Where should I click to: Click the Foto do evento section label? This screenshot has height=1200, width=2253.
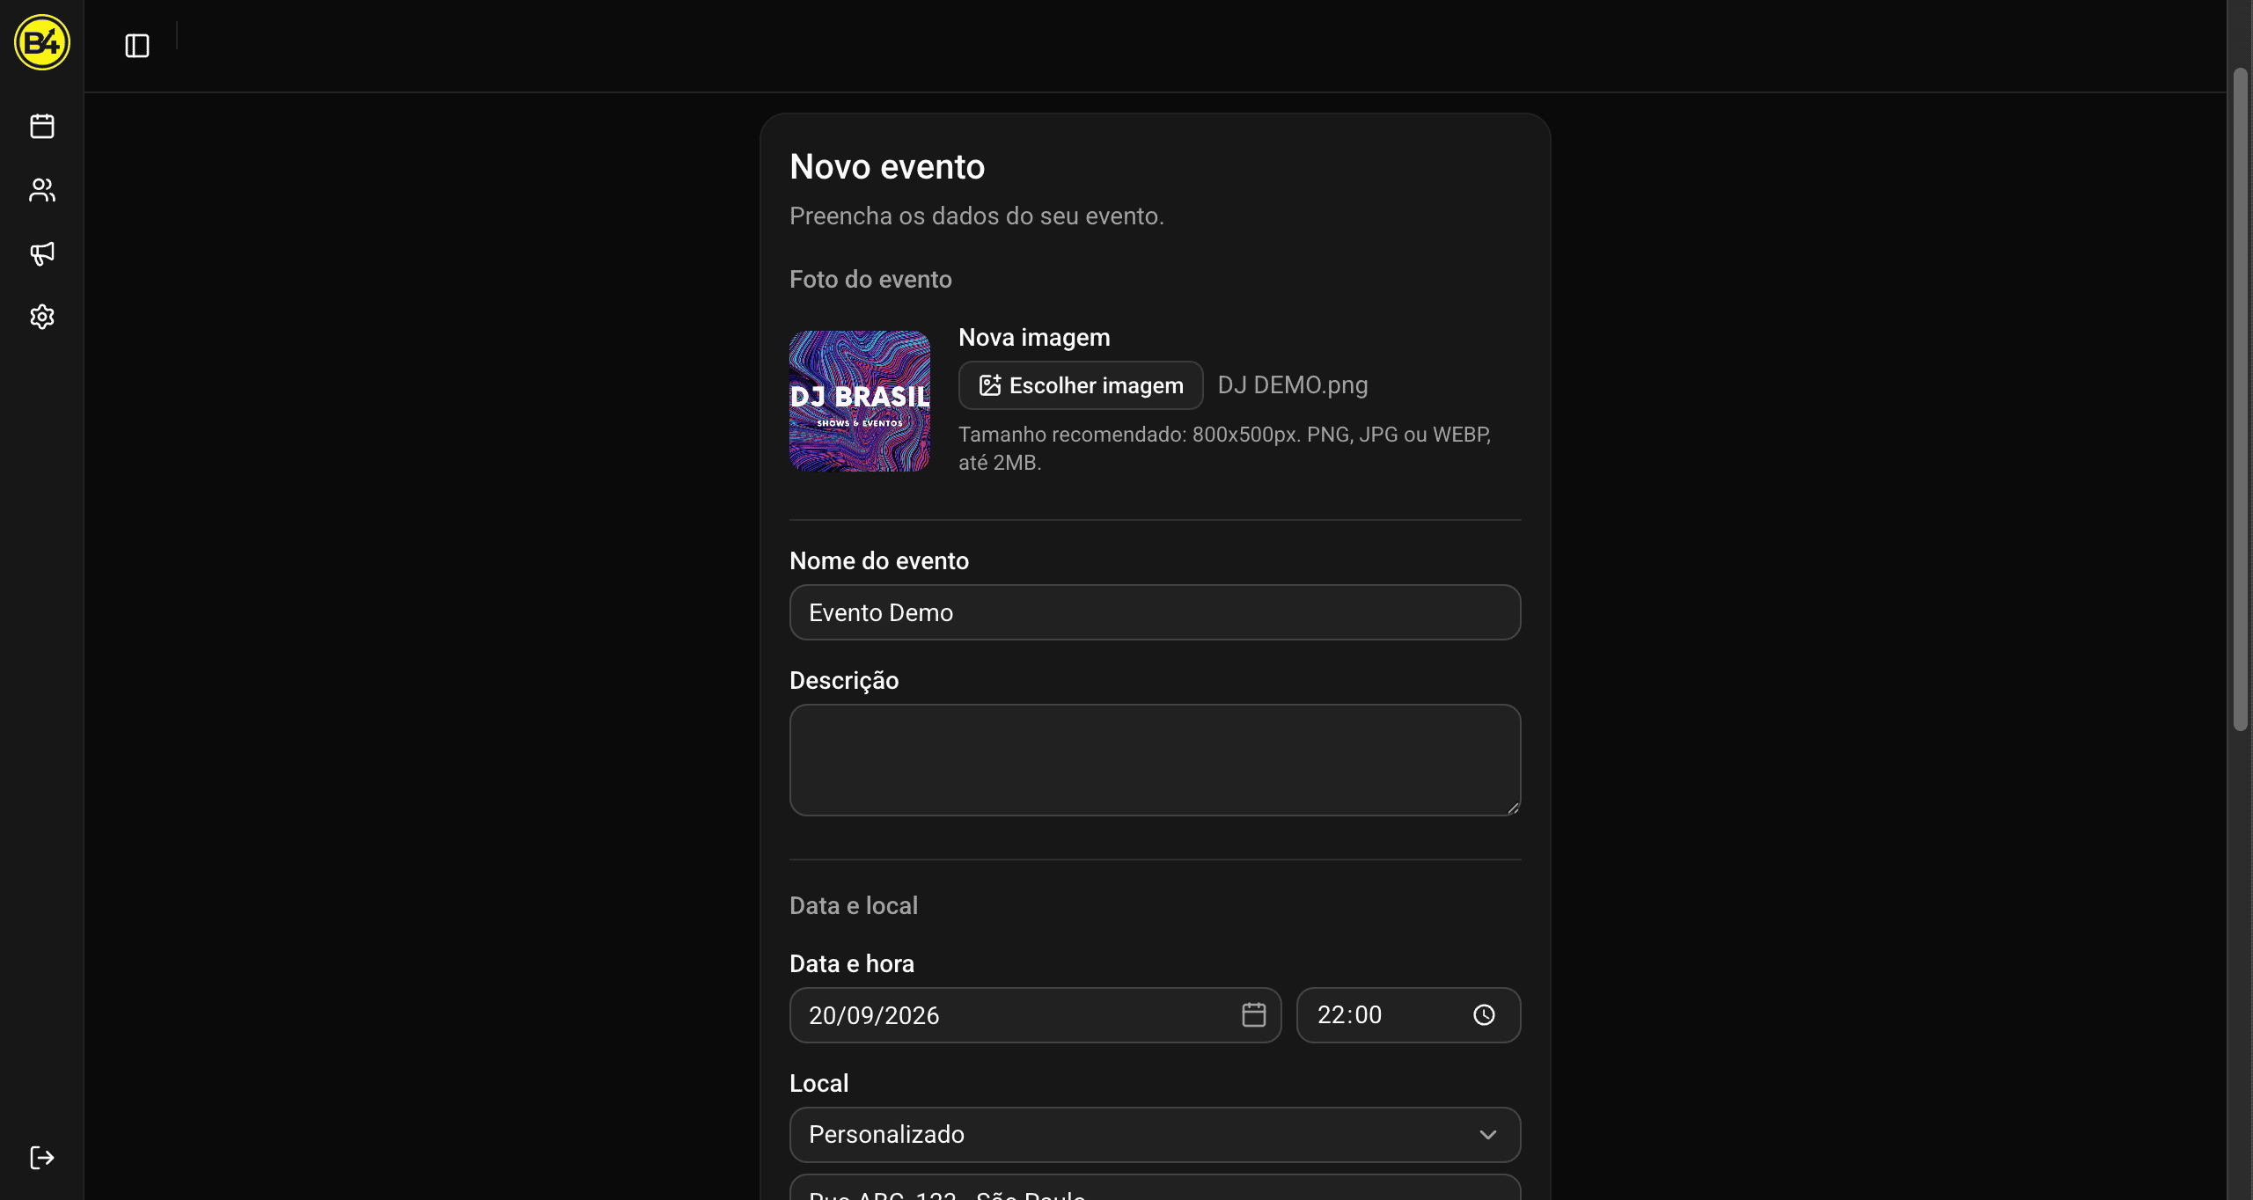(x=870, y=280)
